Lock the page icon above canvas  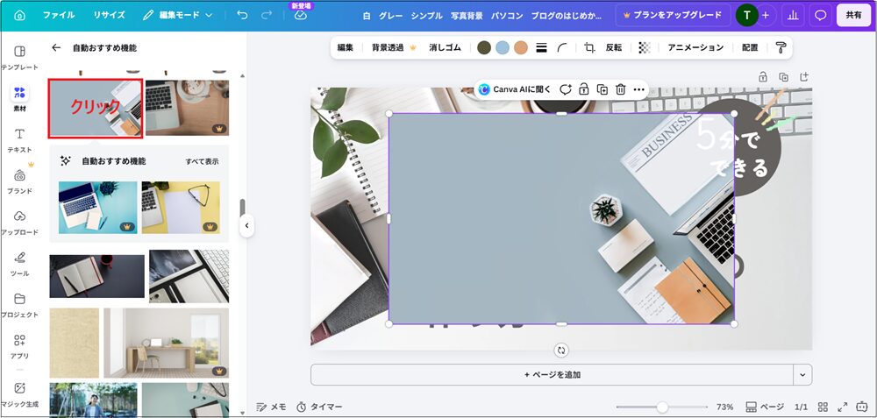click(763, 77)
